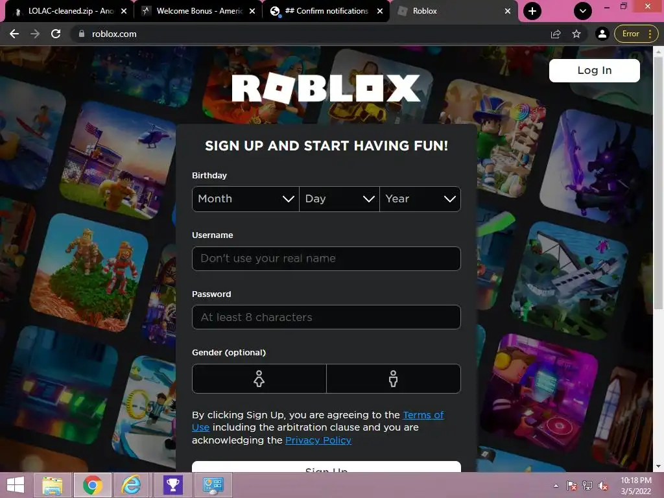Open the Windows Start button

point(16,485)
